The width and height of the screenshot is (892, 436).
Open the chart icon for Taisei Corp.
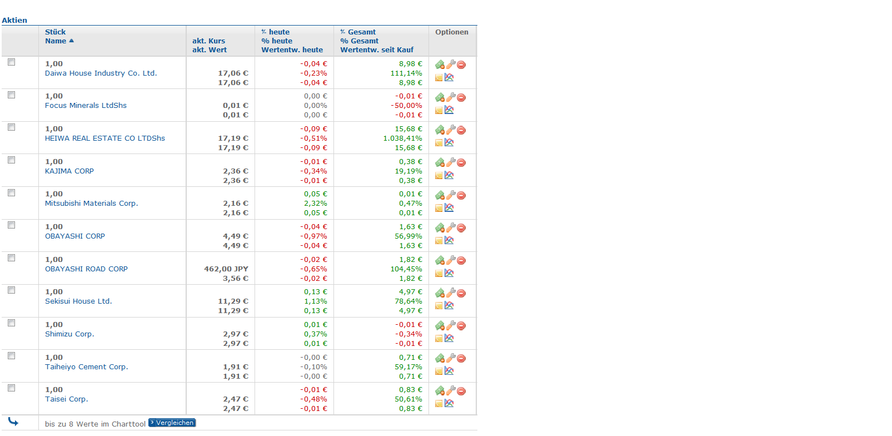pyautogui.click(x=449, y=403)
